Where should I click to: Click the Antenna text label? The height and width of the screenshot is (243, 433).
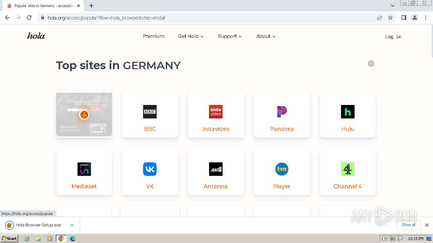(215, 186)
